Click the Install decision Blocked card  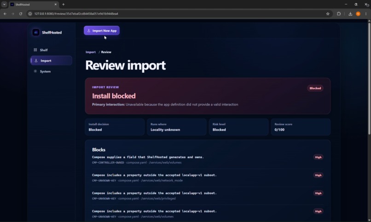coord(115,127)
